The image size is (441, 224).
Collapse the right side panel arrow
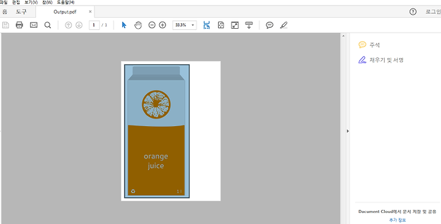point(348,131)
